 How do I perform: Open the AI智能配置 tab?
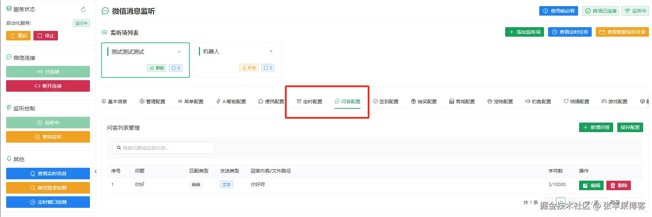click(231, 102)
